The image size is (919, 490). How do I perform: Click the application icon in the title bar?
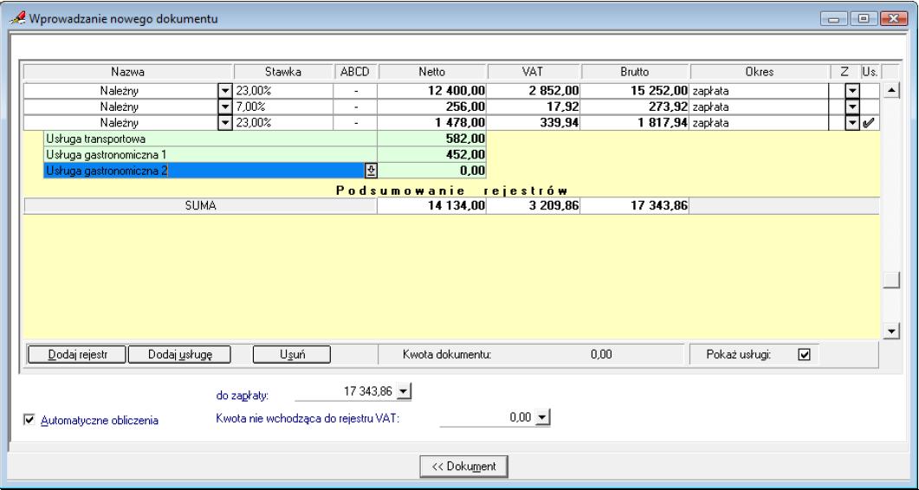click(x=17, y=18)
